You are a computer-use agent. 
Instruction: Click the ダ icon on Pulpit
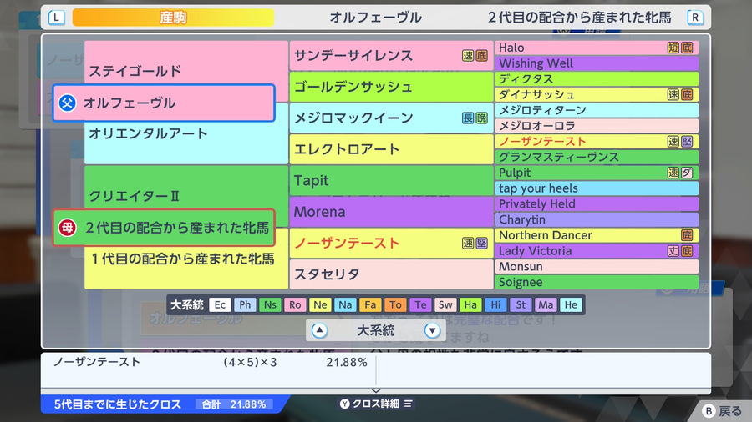tap(687, 173)
